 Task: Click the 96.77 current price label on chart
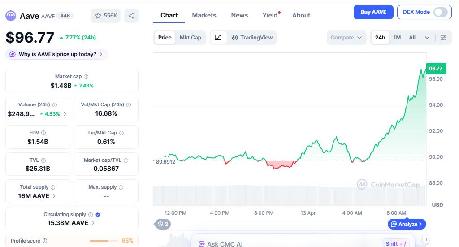tap(436, 69)
